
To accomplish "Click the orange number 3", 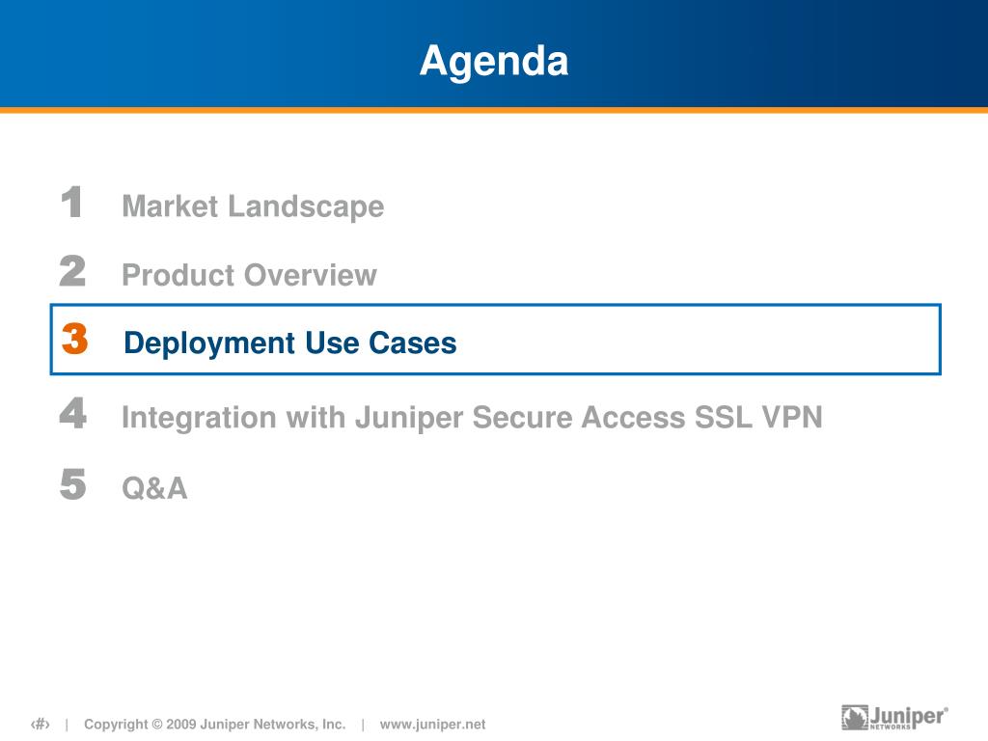I will (x=74, y=339).
